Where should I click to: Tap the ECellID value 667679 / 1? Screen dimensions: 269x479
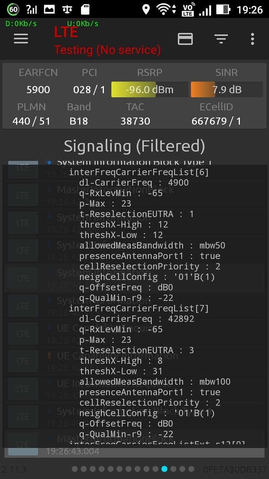point(216,121)
